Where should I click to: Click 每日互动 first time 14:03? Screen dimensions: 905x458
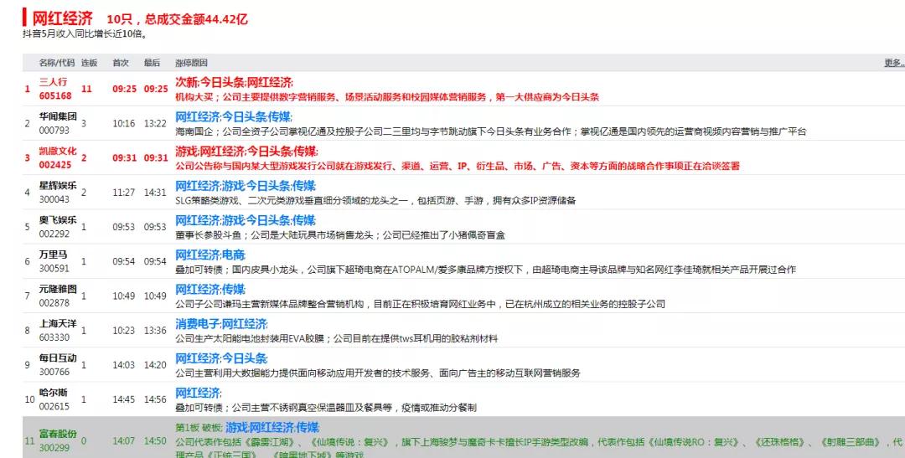pyautogui.click(x=123, y=365)
